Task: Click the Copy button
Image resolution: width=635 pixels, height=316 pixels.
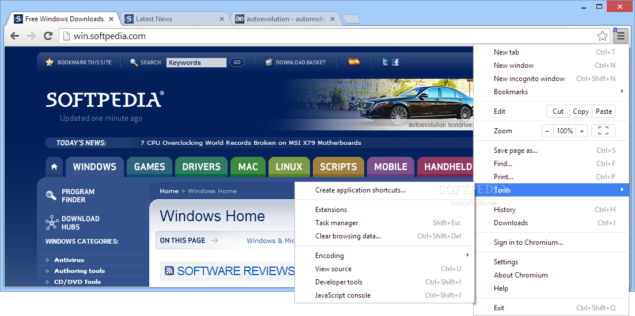Action: point(581,111)
